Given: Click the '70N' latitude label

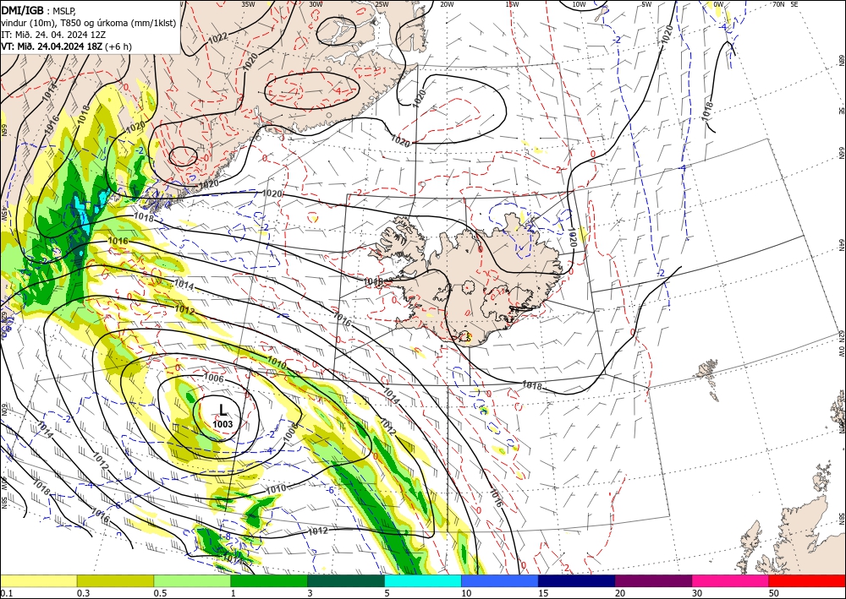Looking at the screenshot, I should (x=778, y=4).
